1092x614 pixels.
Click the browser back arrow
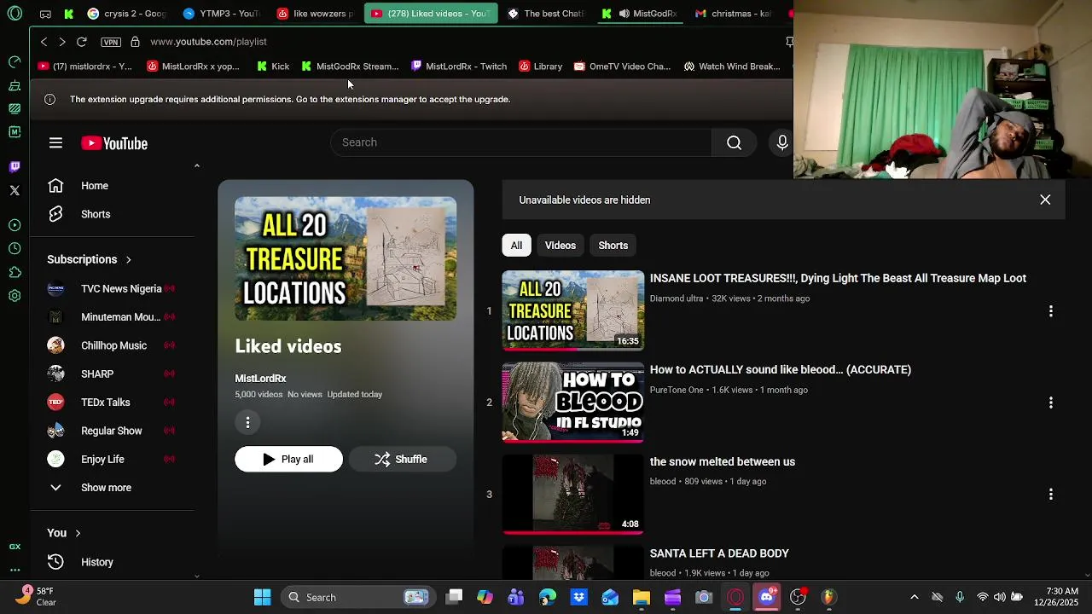coord(44,42)
